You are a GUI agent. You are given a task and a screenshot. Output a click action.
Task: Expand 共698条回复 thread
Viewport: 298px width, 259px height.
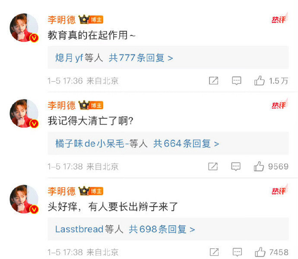[x=162, y=229]
